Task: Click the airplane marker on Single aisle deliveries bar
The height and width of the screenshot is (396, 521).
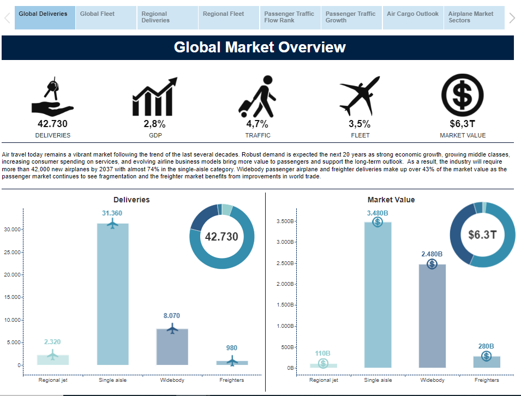Action: tap(112, 224)
